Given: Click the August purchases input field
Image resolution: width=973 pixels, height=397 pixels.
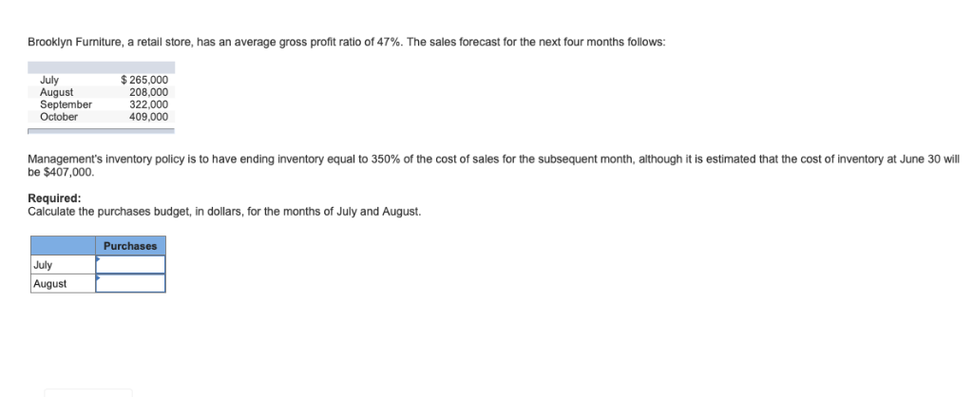Looking at the screenshot, I should click(130, 283).
